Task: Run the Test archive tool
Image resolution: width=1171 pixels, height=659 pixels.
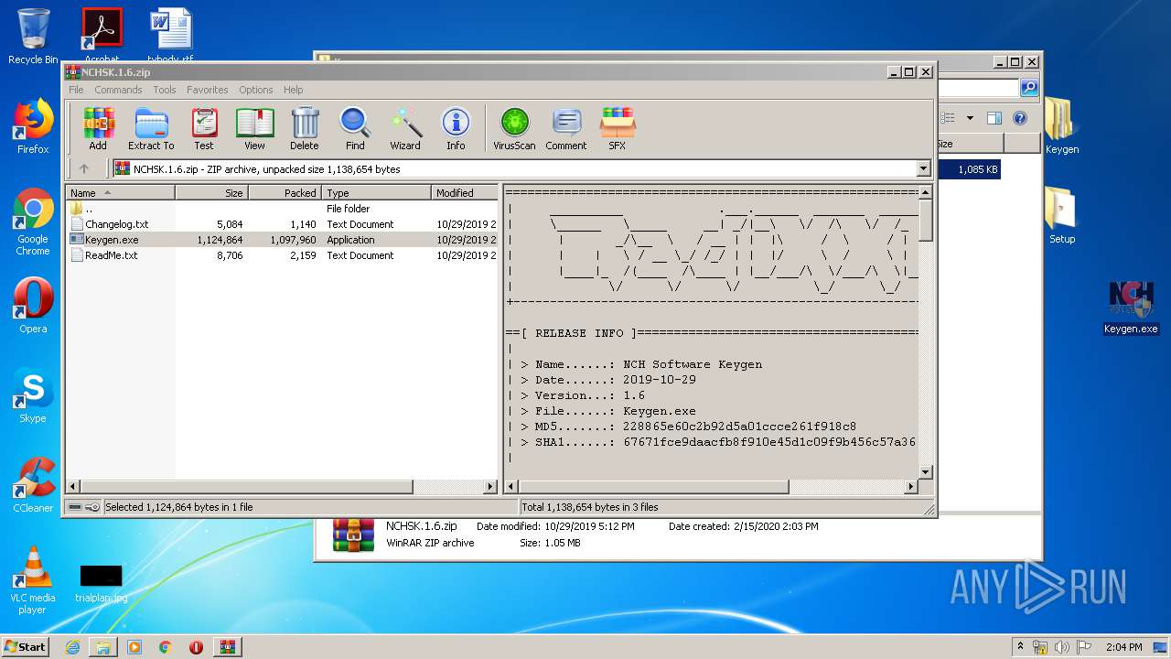Action: (204, 129)
